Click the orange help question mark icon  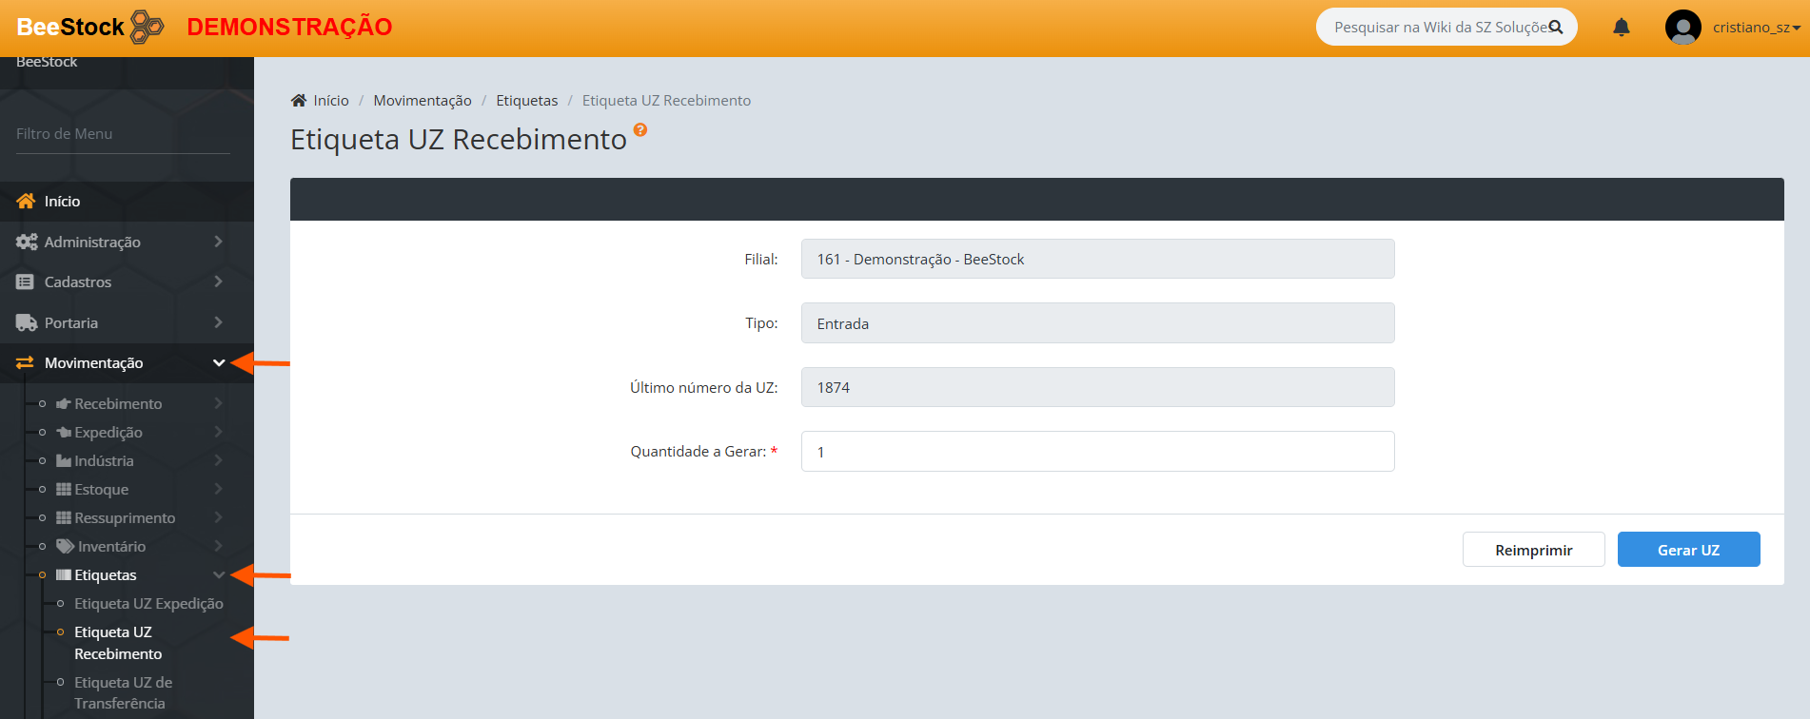click(x=640, y=130)
